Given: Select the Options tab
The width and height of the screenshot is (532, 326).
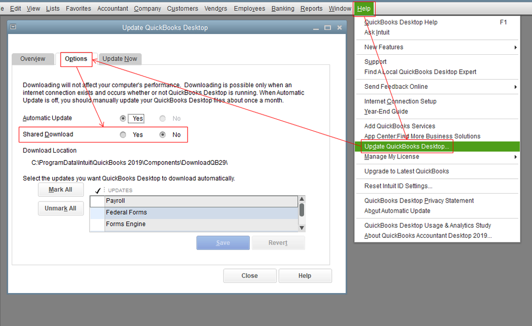Looking at the screenshot, I should (x=76, y=59).
